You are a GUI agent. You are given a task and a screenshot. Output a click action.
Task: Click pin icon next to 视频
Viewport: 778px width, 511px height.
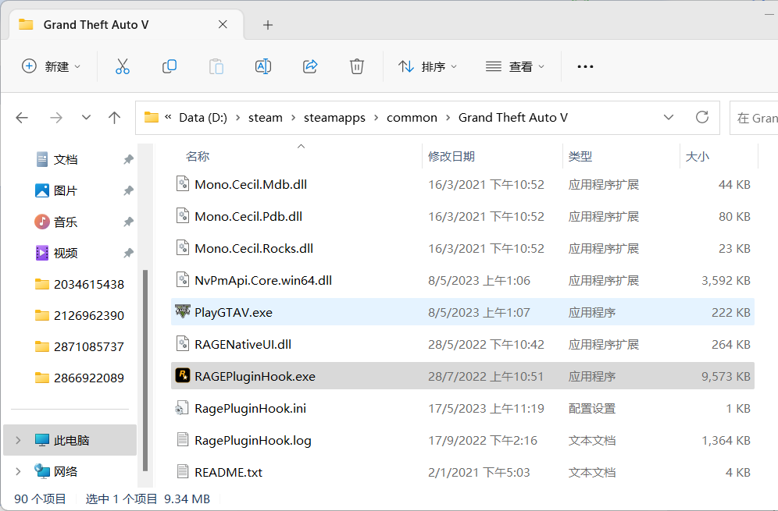(x=128, y=254)
